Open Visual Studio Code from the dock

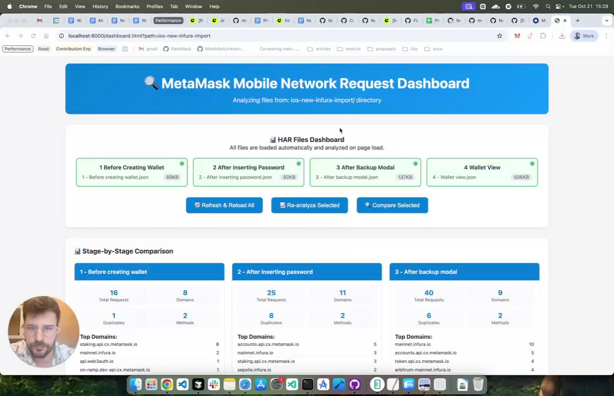[x=182, y=384]
